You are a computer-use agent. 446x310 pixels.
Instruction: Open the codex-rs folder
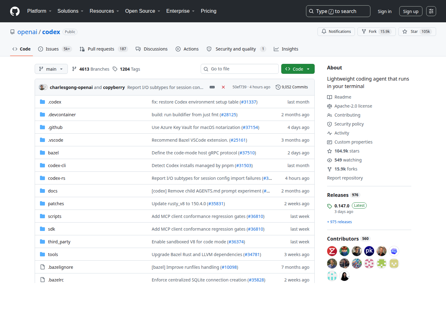(57, 178)
